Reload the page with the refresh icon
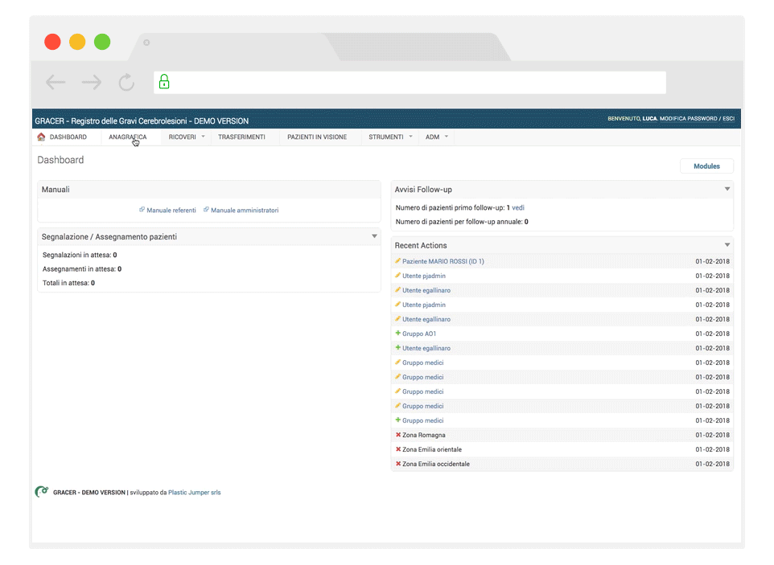The width and height of the screenshot is (774, 565). point(126,82)
